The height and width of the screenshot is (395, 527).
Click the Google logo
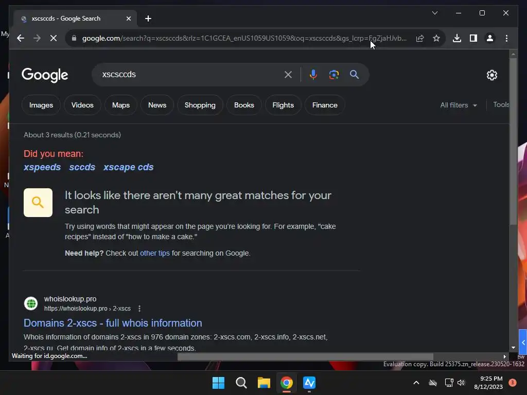(x=45, y=75)
